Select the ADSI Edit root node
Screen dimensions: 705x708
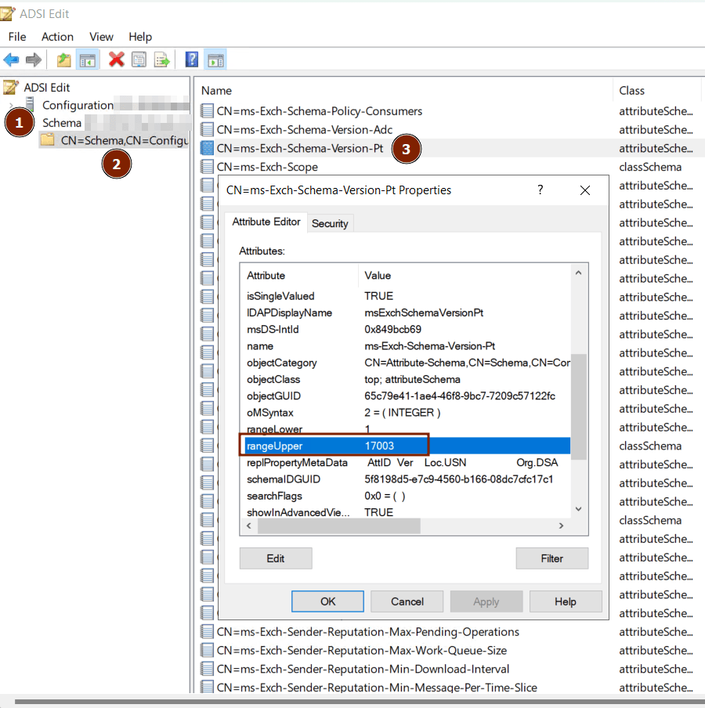47,88
